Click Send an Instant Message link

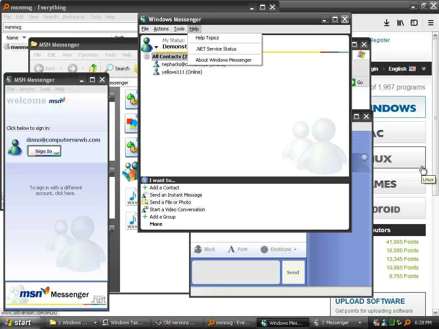(176, 195)
